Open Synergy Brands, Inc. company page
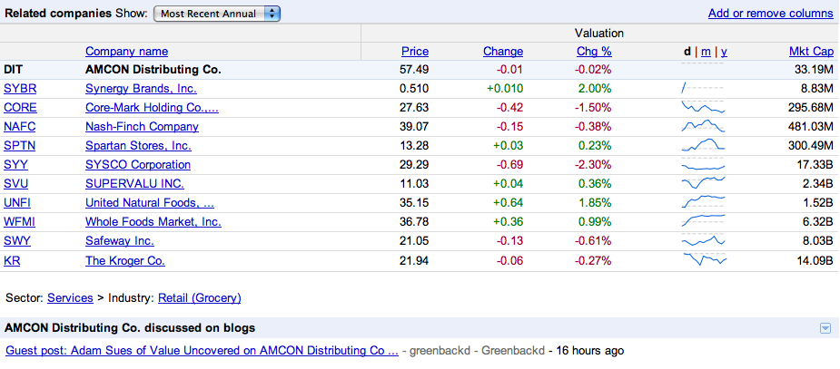The image size is (840, 369). [141, 88]
